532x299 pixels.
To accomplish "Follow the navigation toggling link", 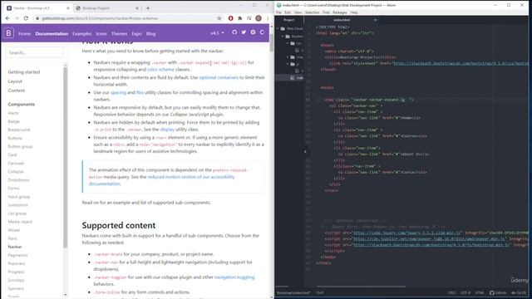I will click(234, 277).
